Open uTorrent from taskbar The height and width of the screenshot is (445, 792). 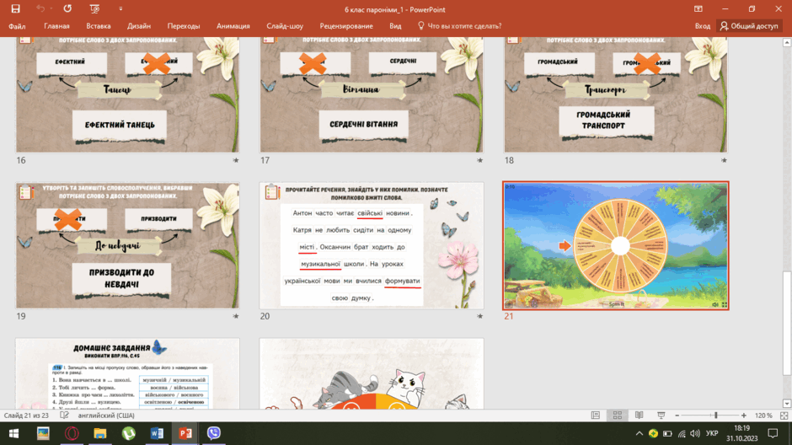(128, 433)
